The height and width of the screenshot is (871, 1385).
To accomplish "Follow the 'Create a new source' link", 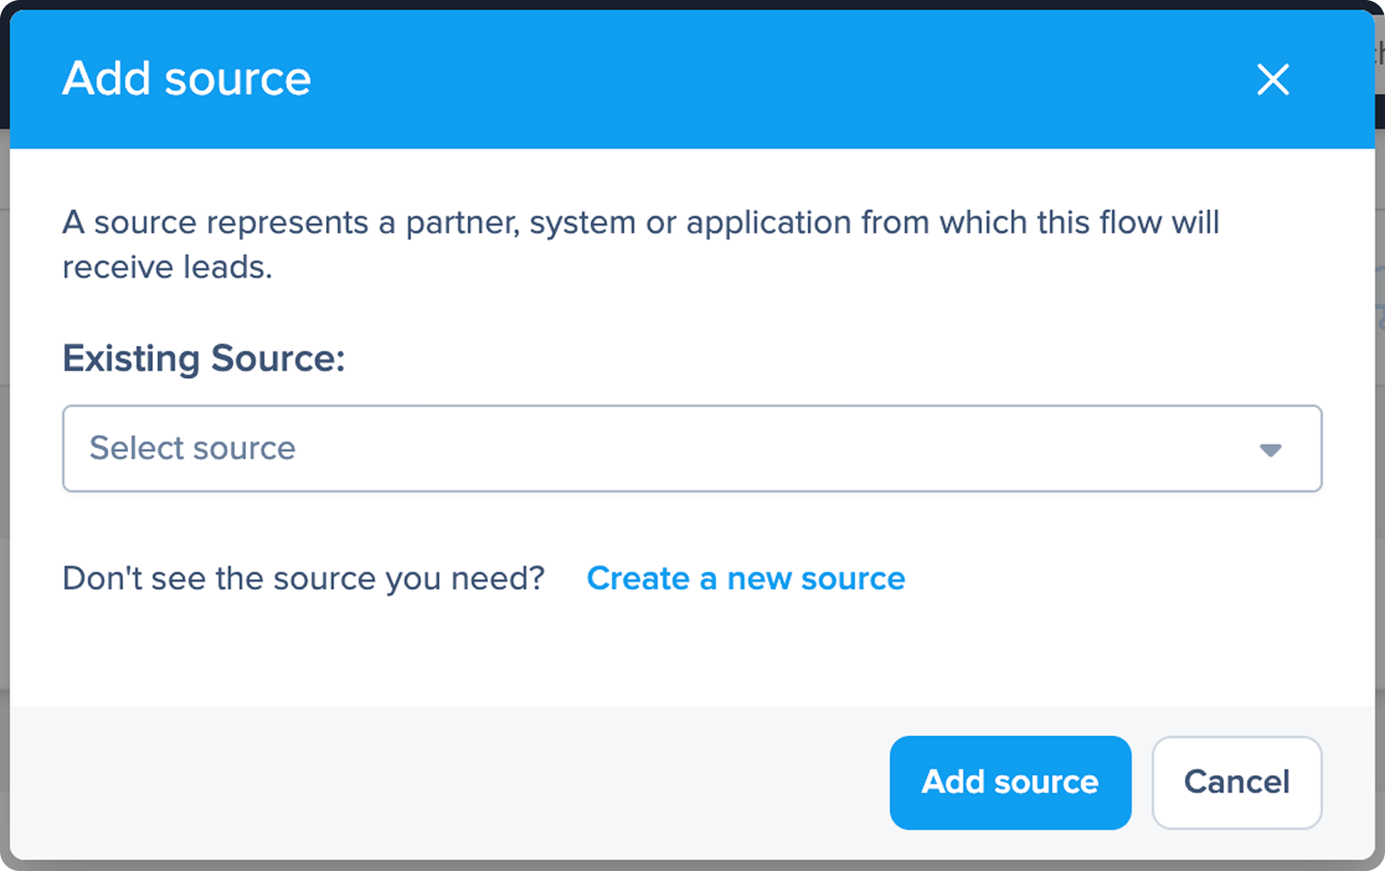I will [x=745, y=578].
